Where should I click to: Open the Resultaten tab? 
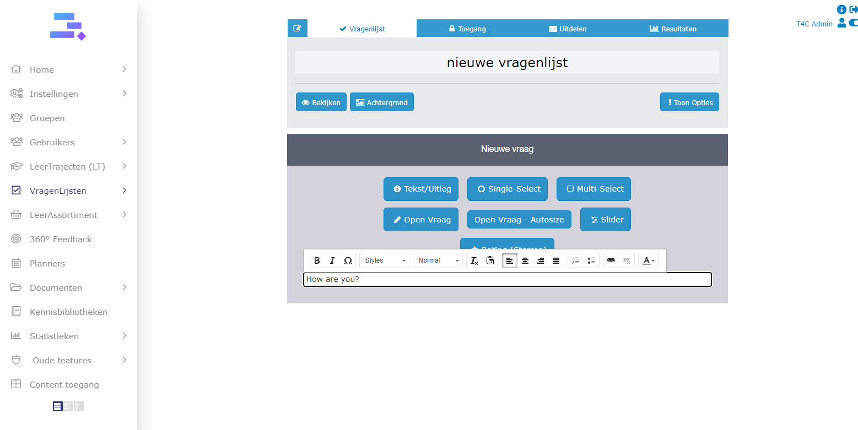pyautogui.click(x=673, y=29)
